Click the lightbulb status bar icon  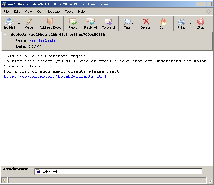(4, 181)
